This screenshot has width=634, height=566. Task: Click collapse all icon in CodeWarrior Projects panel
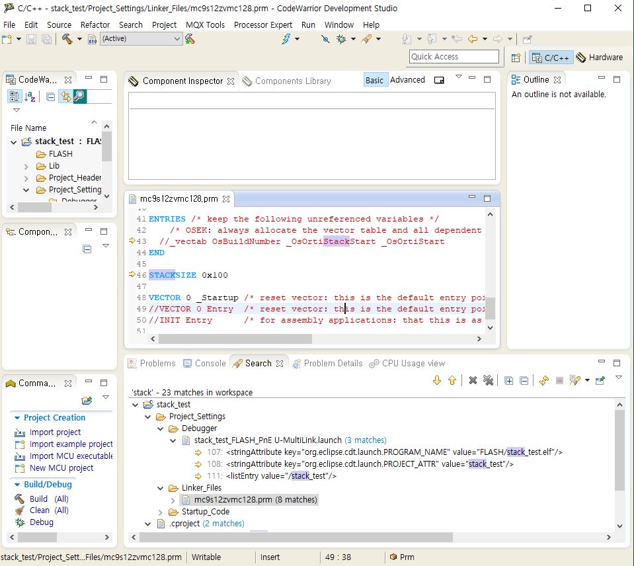[51, 97]
